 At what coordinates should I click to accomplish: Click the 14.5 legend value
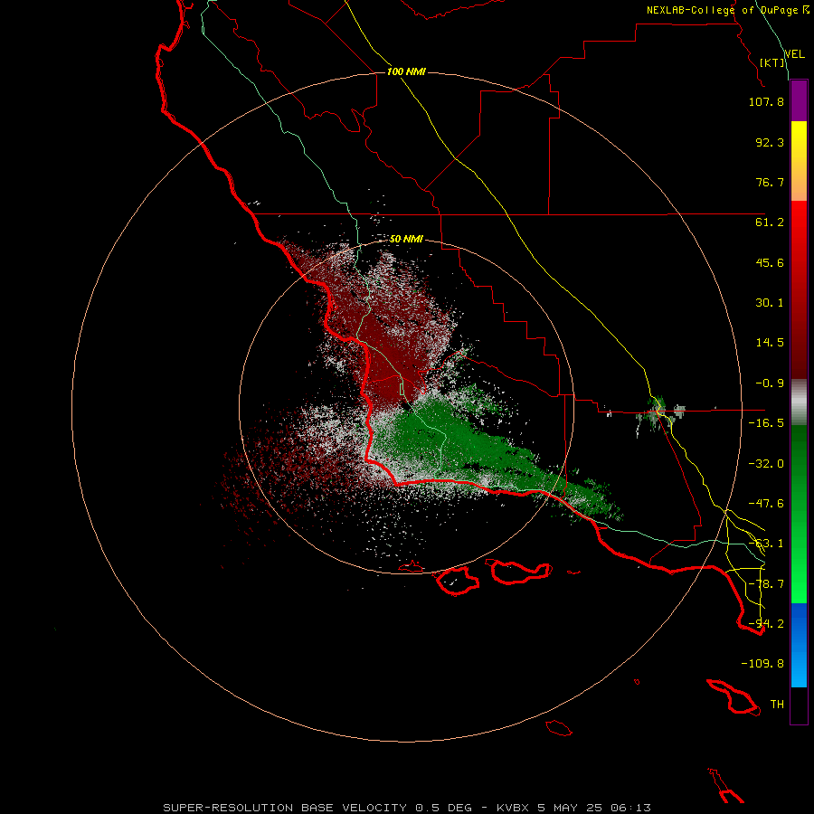(770, 343)
